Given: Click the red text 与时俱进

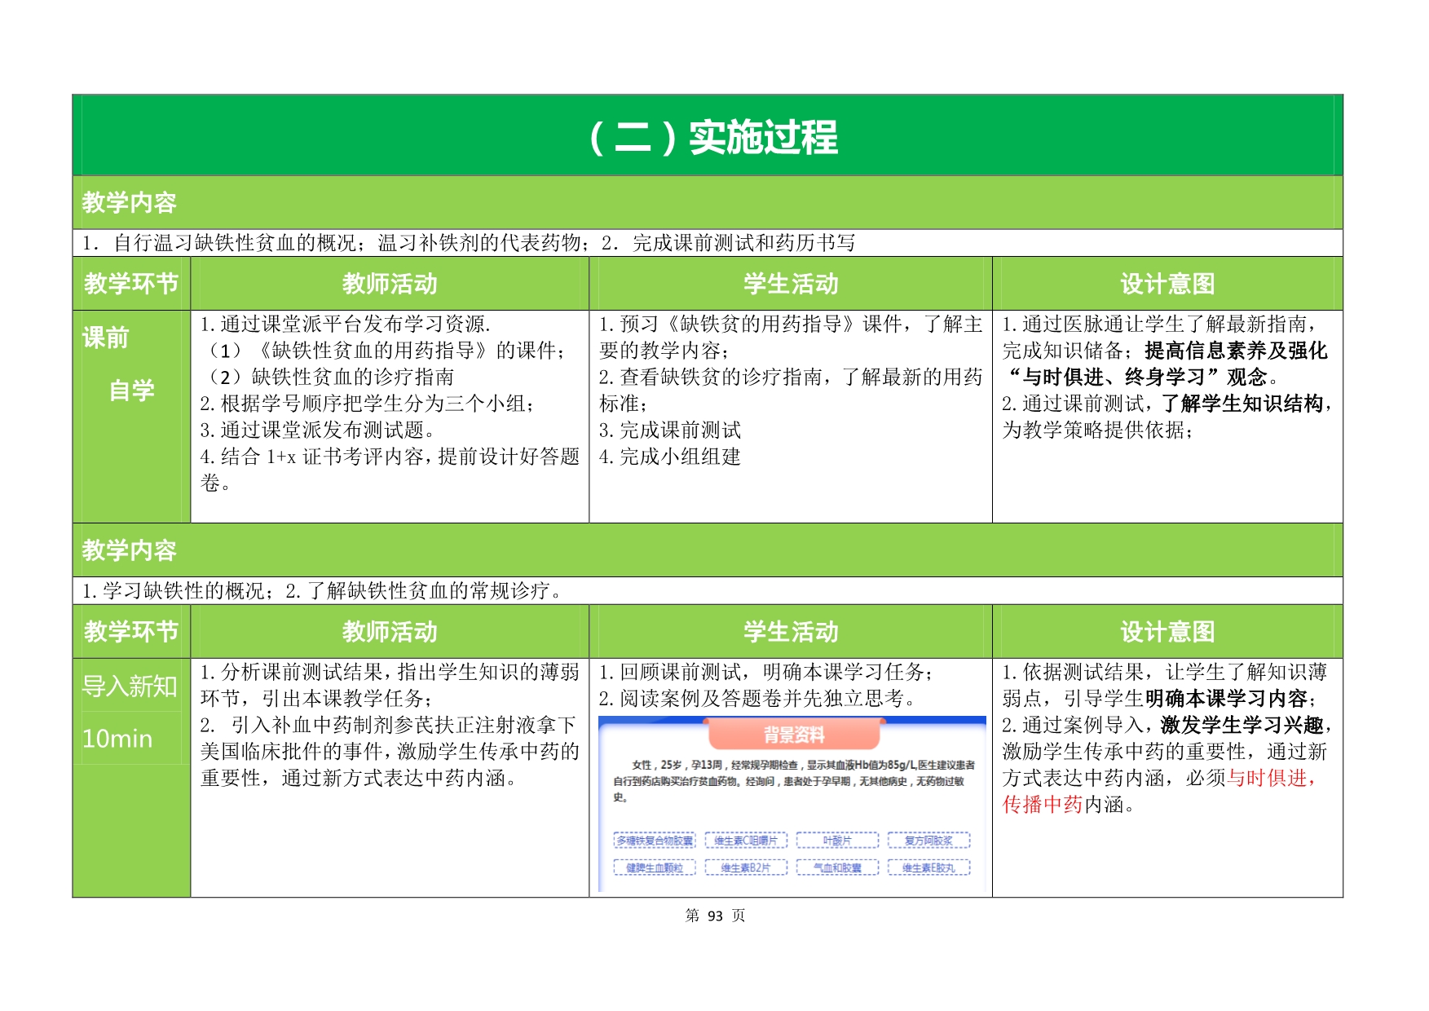Looking at the screenshot, I should 1271,778.
